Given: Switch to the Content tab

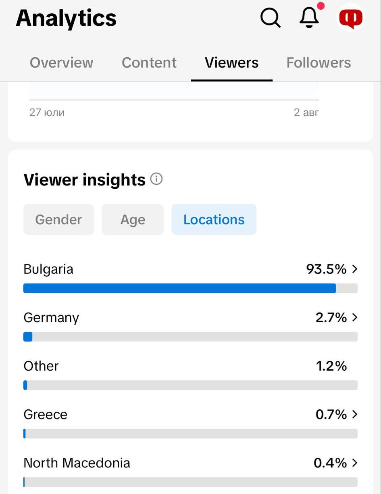Looking at the screenshot, I should coord(149,63).
